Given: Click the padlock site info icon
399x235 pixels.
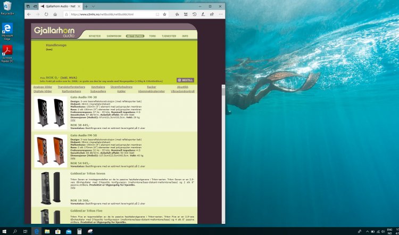Looking at the screenshot, I should tap(66, 14).
